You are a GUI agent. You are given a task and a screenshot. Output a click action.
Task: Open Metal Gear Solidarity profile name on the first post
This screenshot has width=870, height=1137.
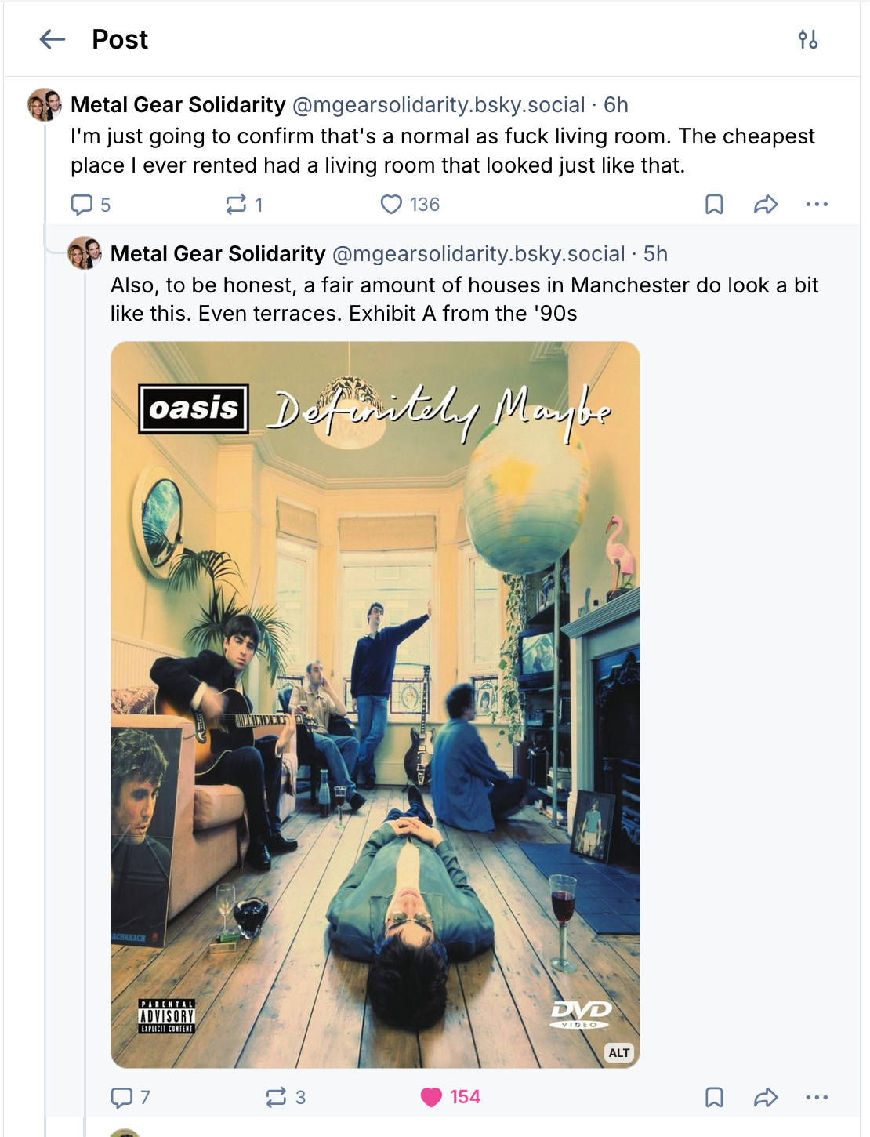tap(178, 105)
